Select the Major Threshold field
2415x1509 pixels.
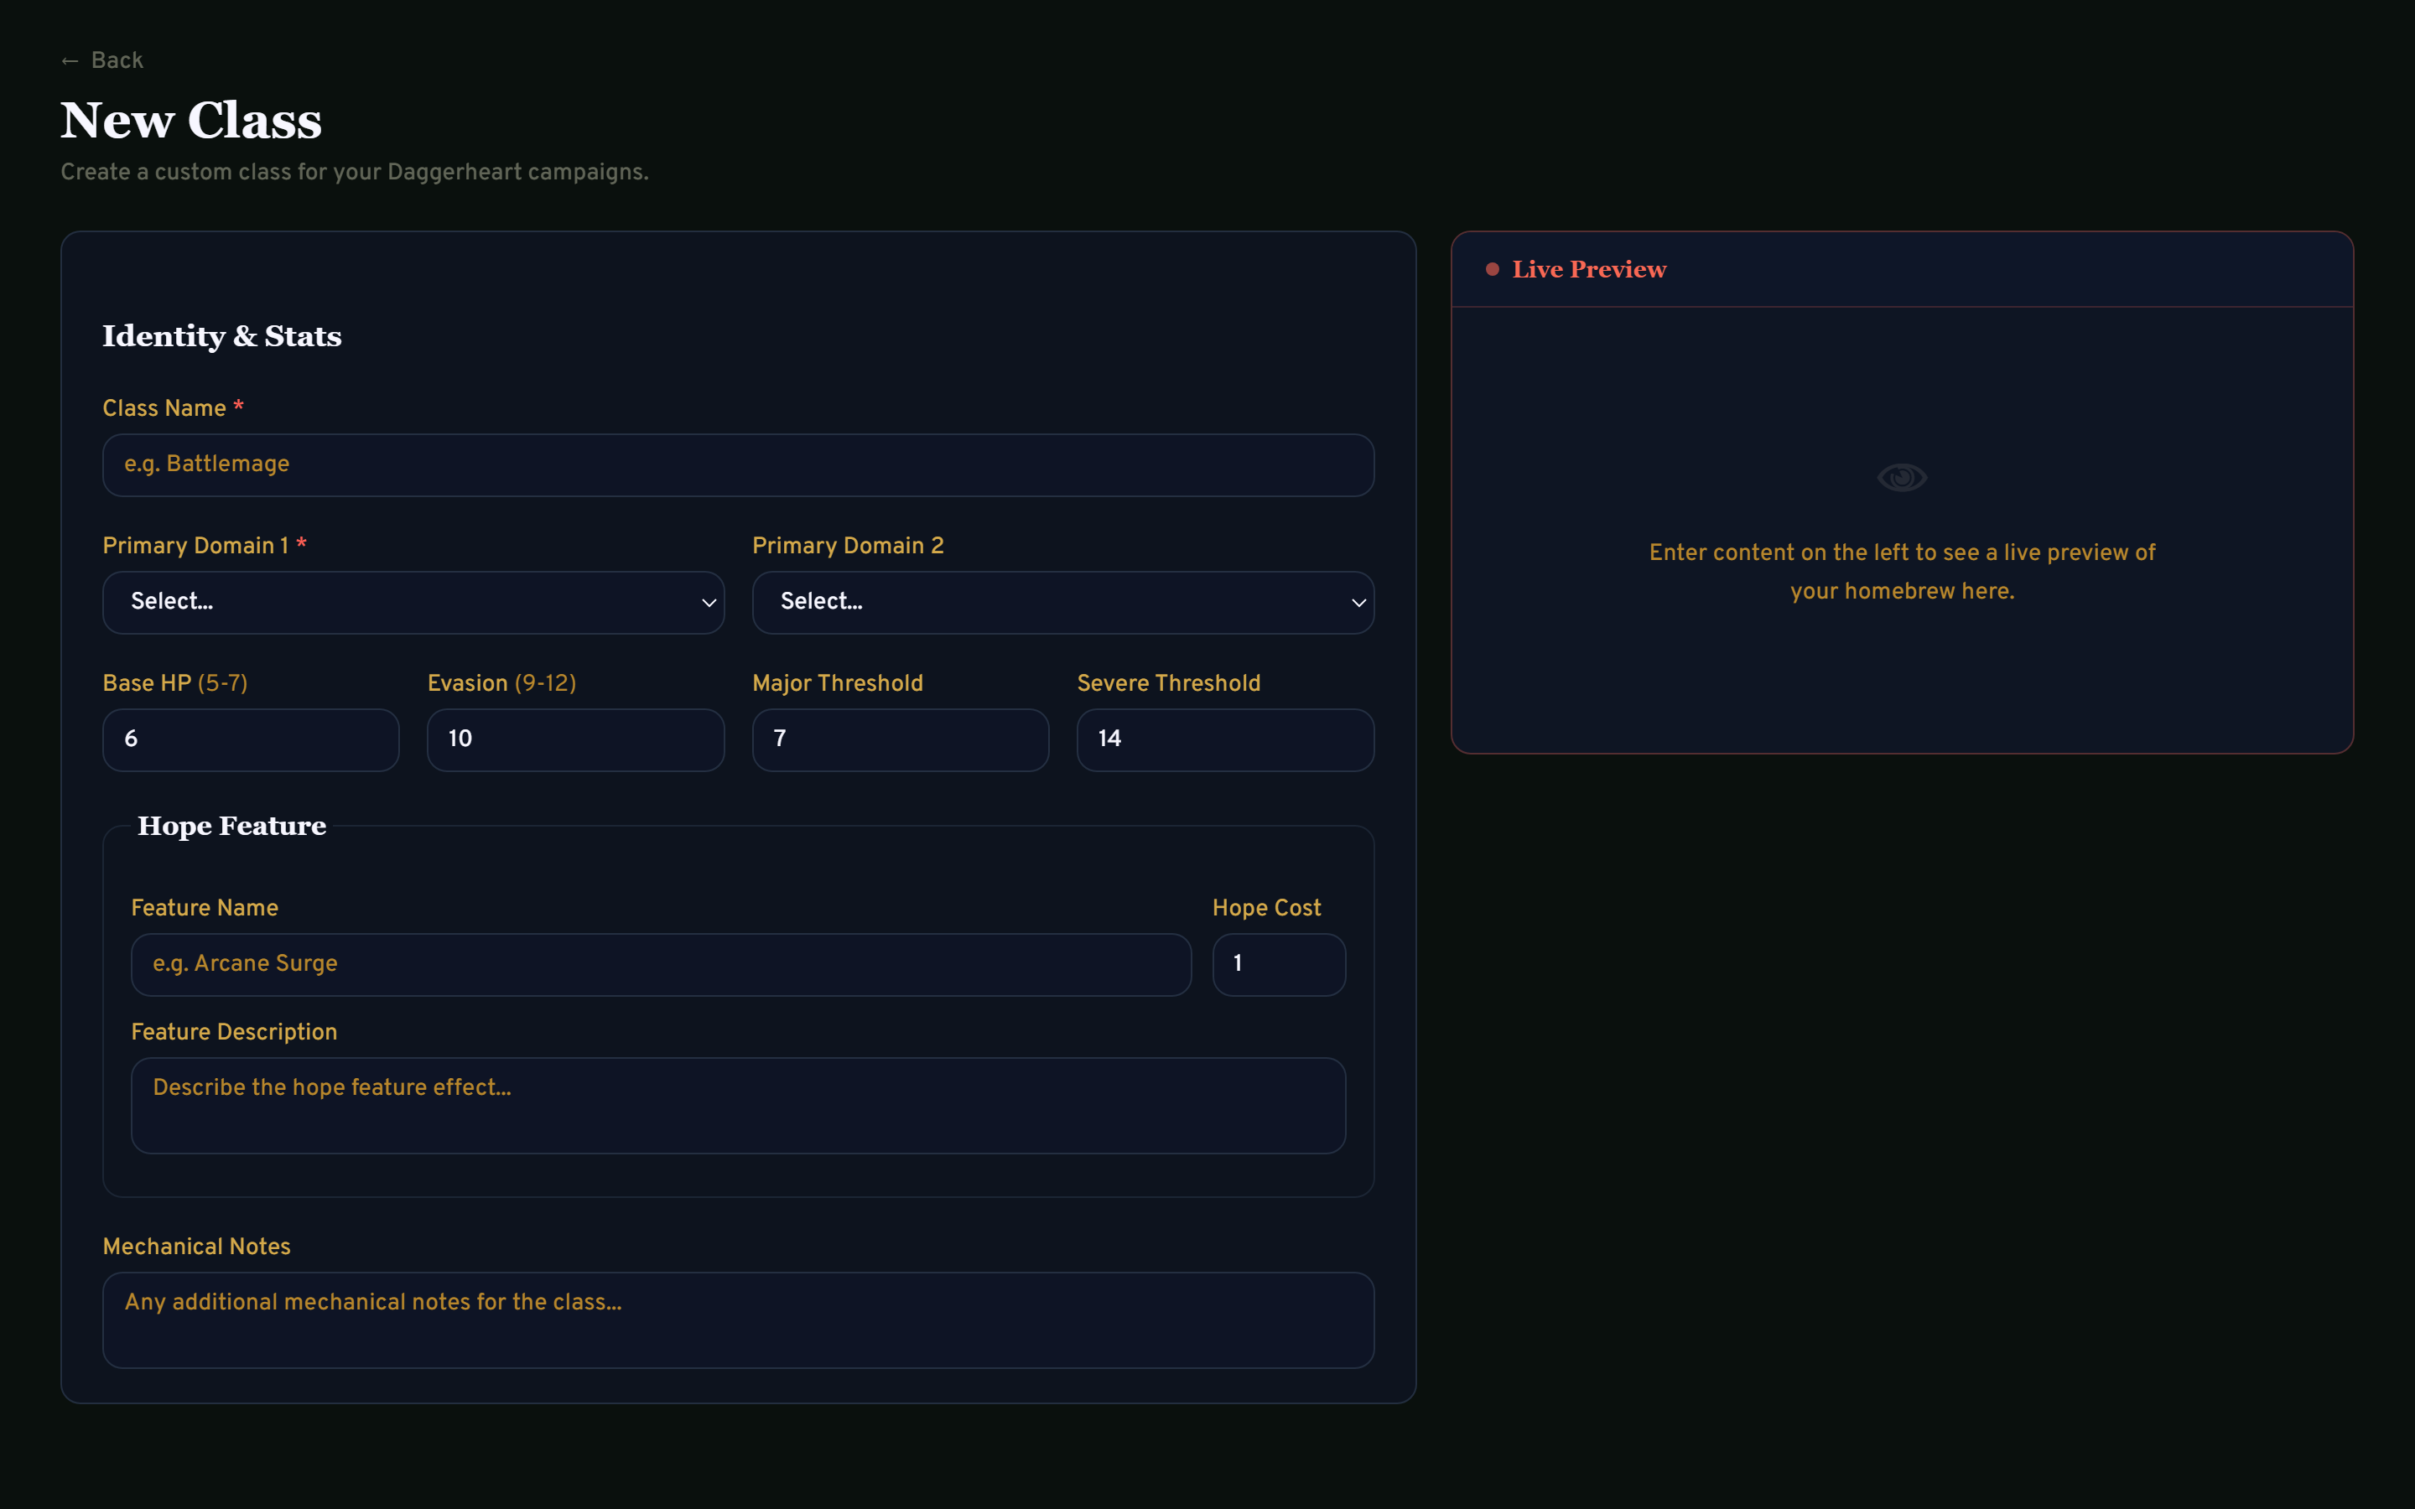coord(899,739)
